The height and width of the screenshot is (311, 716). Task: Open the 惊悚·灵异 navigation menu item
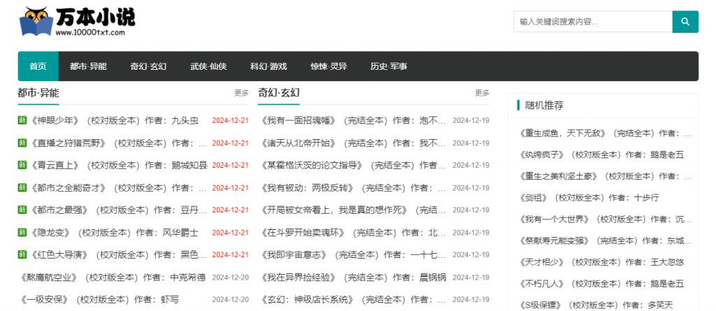coord(329,66)
